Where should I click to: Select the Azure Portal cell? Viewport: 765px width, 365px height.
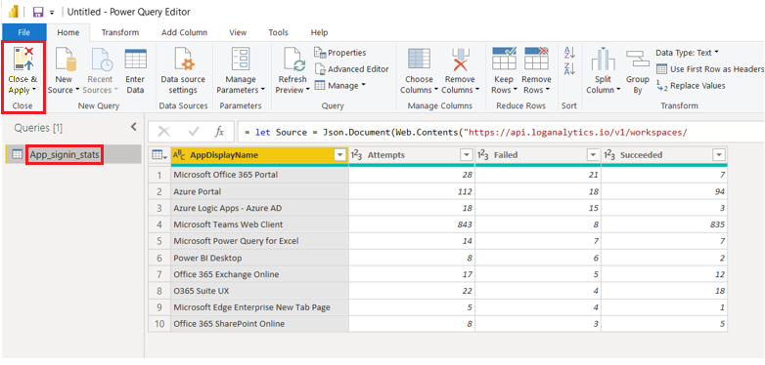click(259, 191)
